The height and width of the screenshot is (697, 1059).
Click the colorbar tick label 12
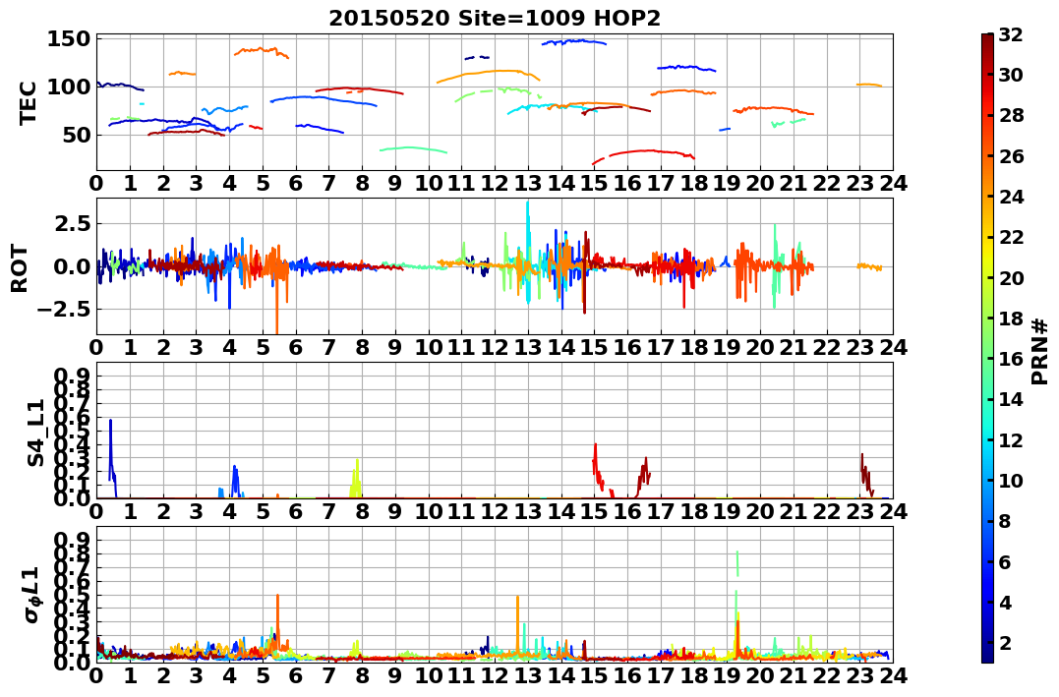coord(1011,439)
